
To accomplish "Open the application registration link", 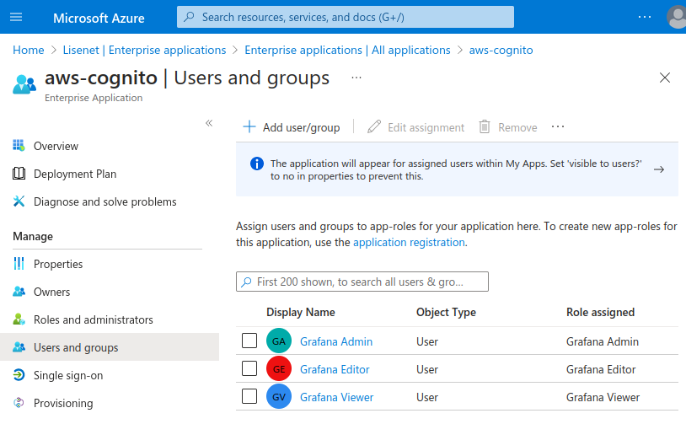I will click(409, 243).
